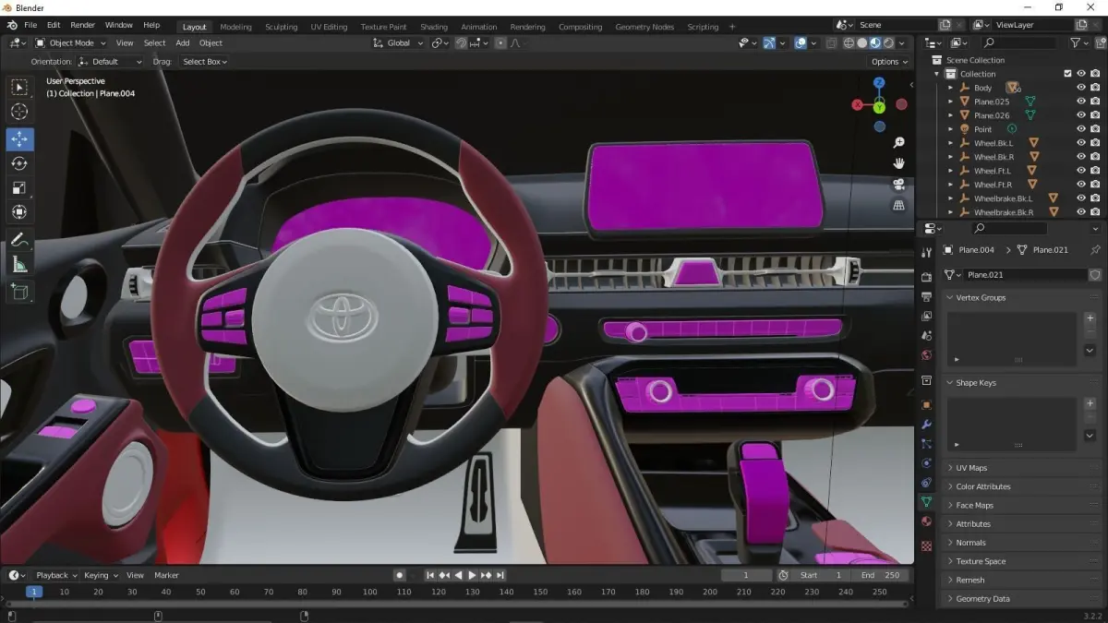The width and height of the screenshot is (1108, 623).
Task: Open the Render properties tab
Action: tap(926, 277)
